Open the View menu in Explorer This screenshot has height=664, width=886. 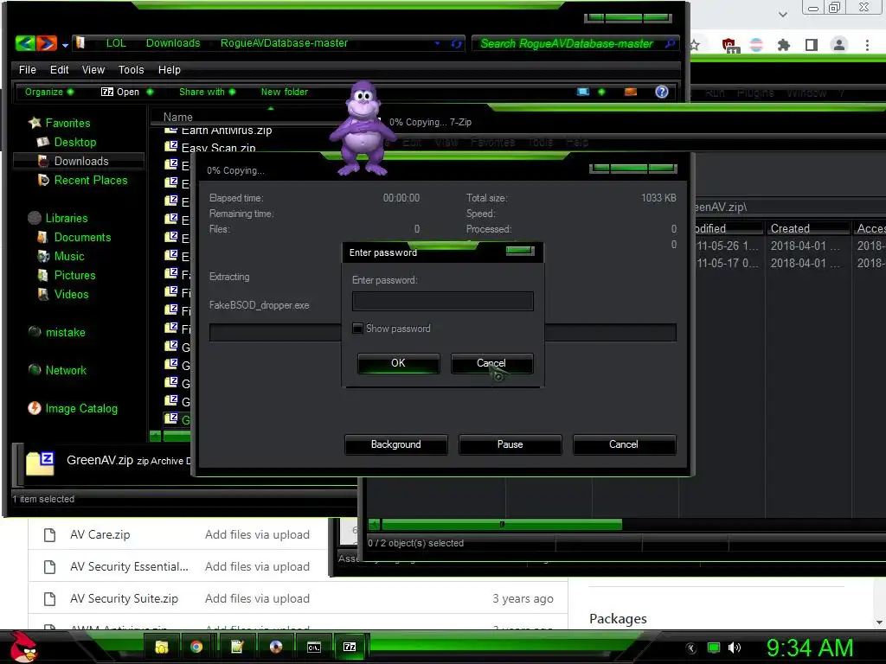pos(93,69)
